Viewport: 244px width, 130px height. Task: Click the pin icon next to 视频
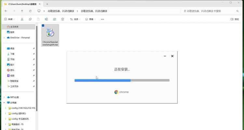coord(34,76)
